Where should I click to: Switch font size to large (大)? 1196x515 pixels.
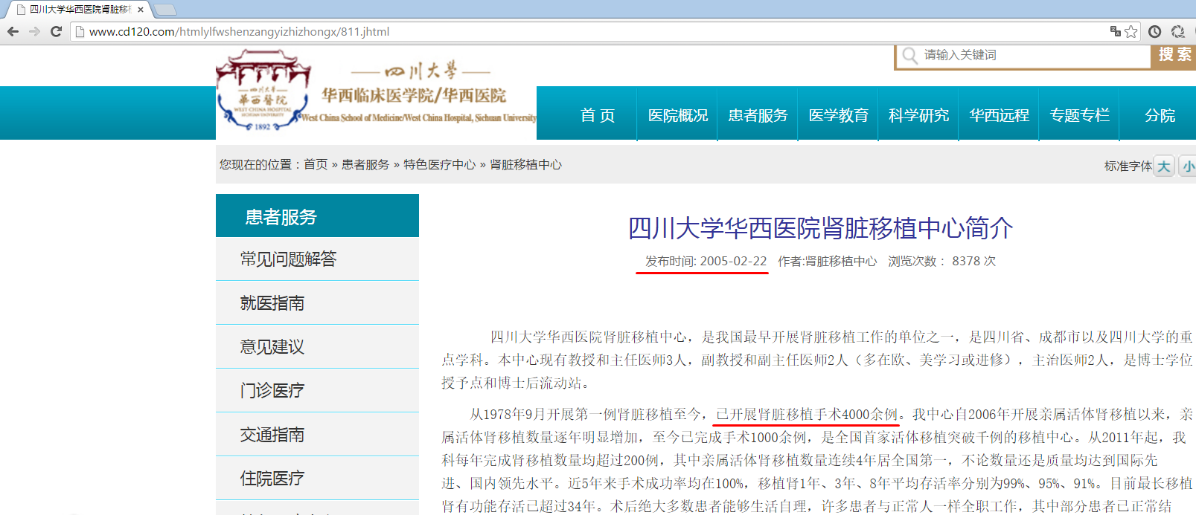pyautogui.click(x=1164, y=166)
